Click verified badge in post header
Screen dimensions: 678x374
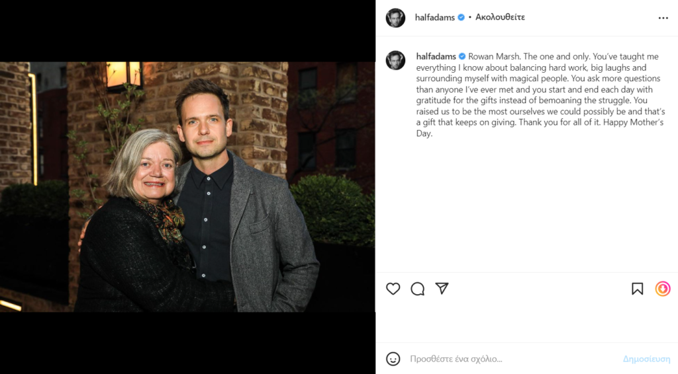click(x=461, y=18)
